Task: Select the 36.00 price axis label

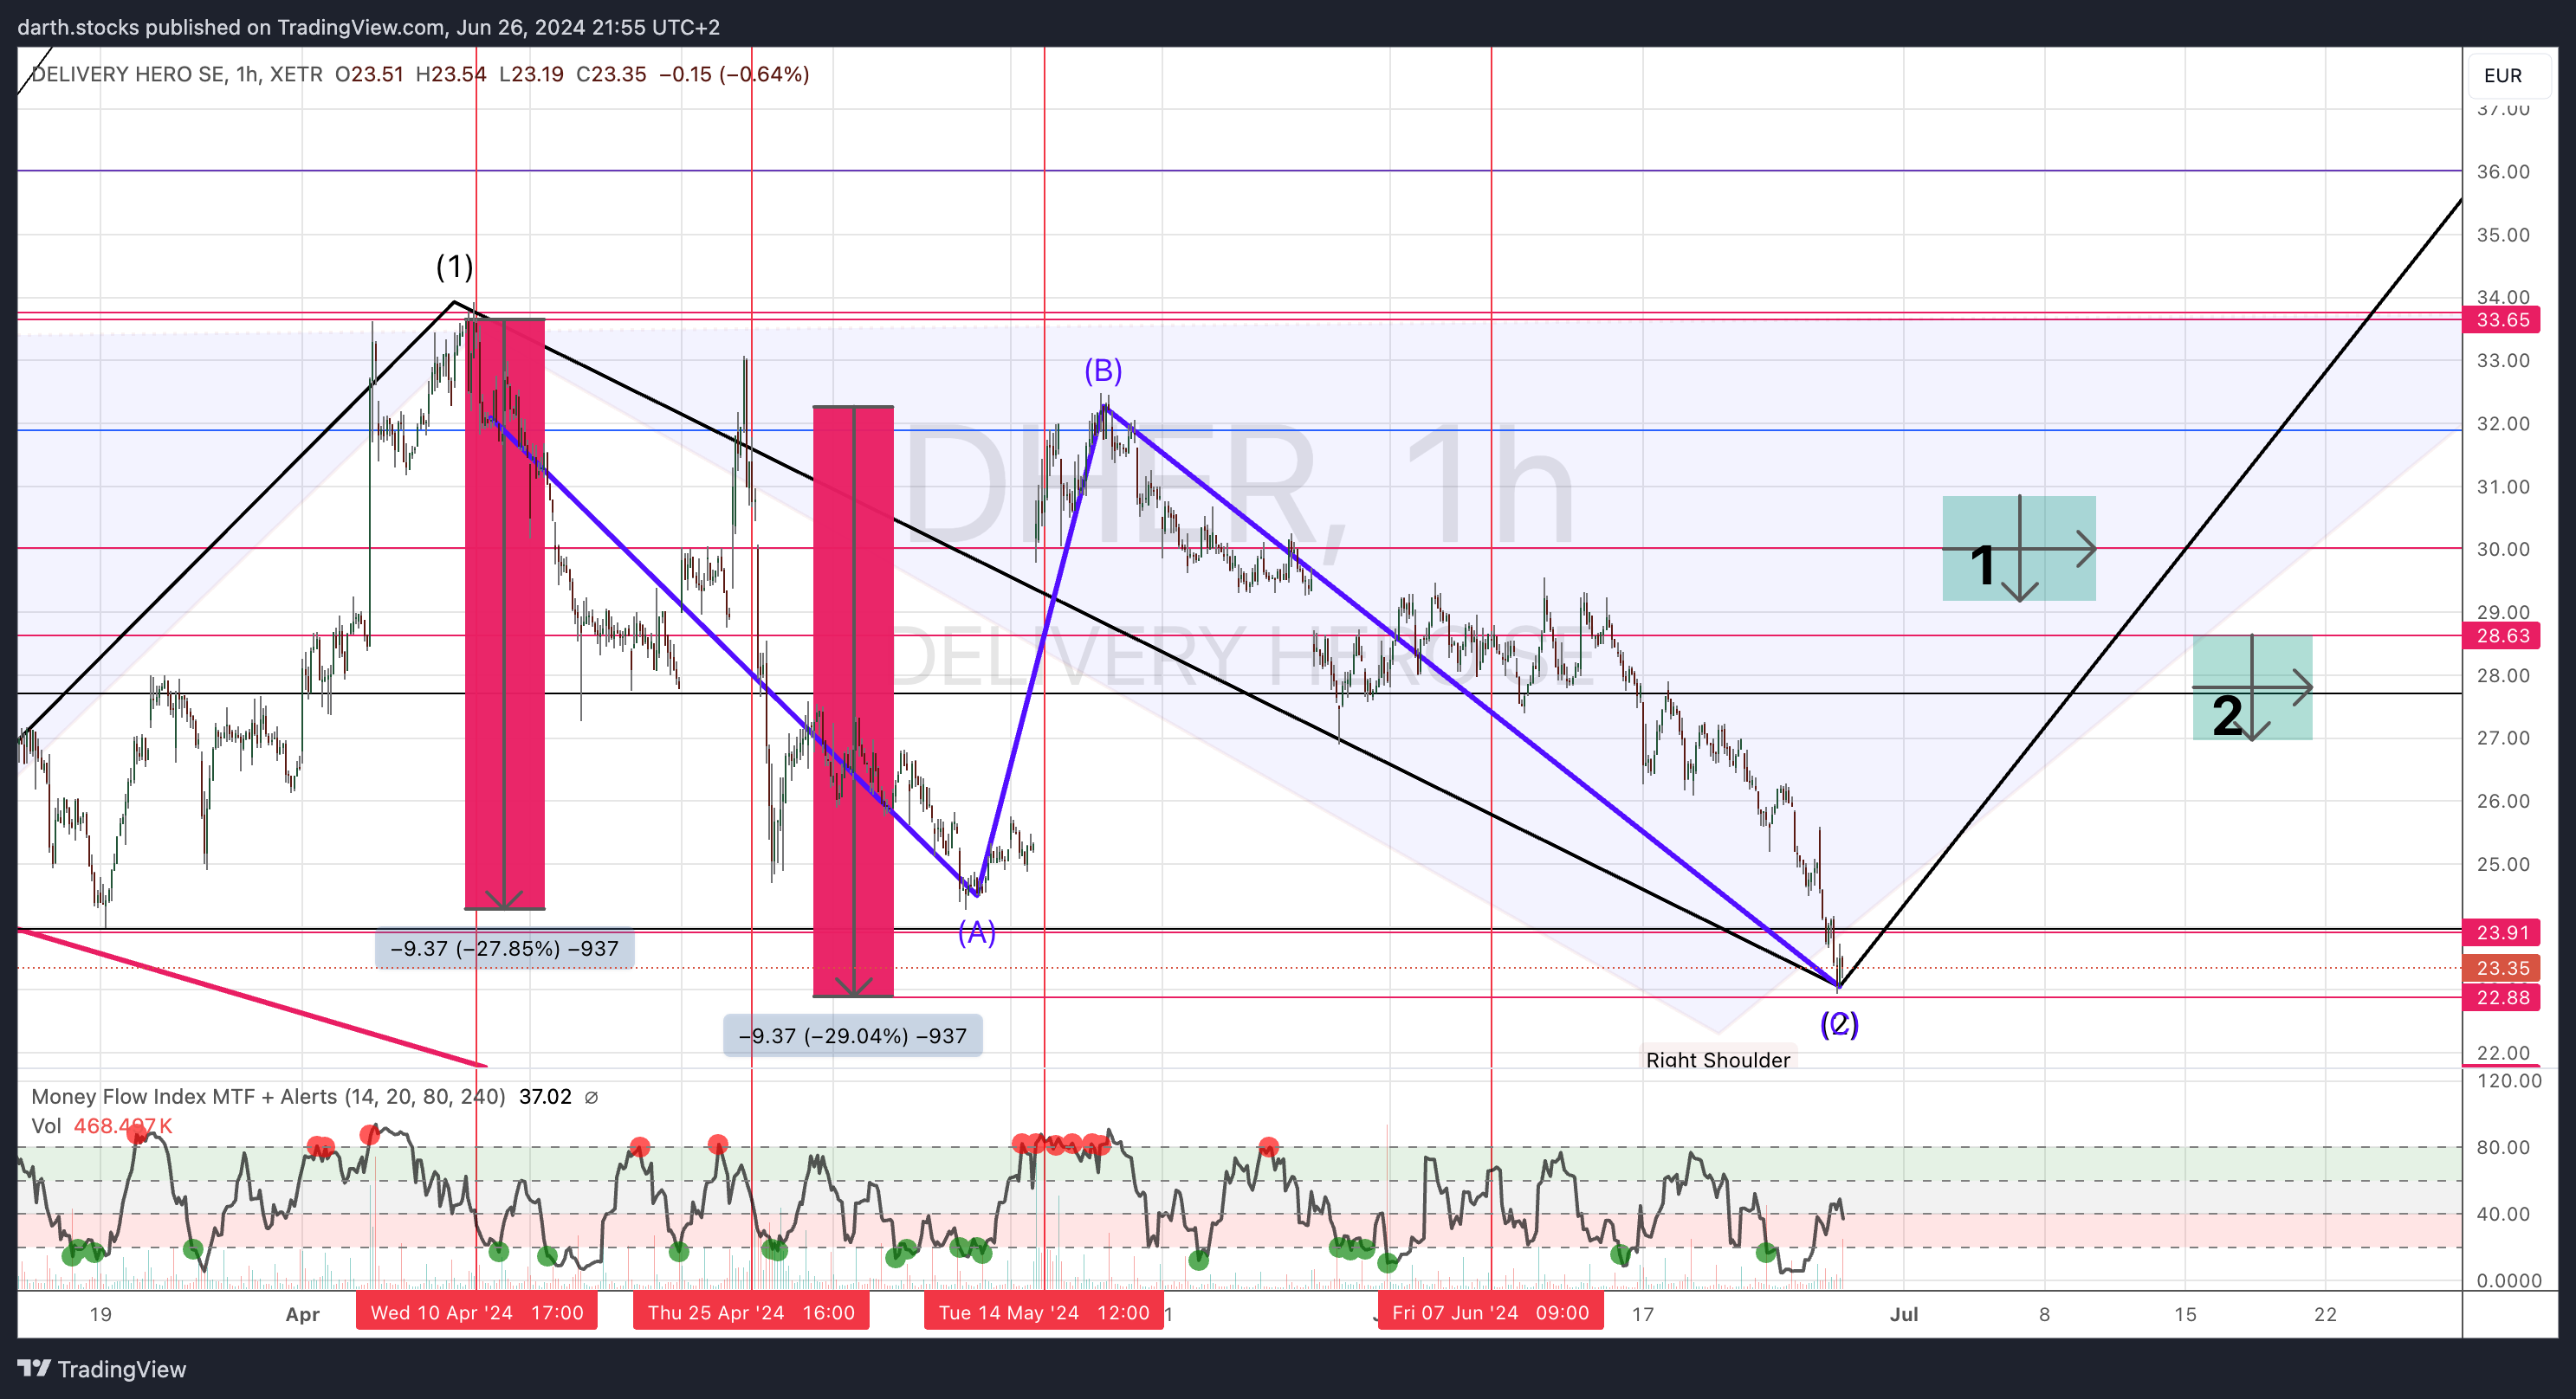Action: click(x=2502, y=172)
